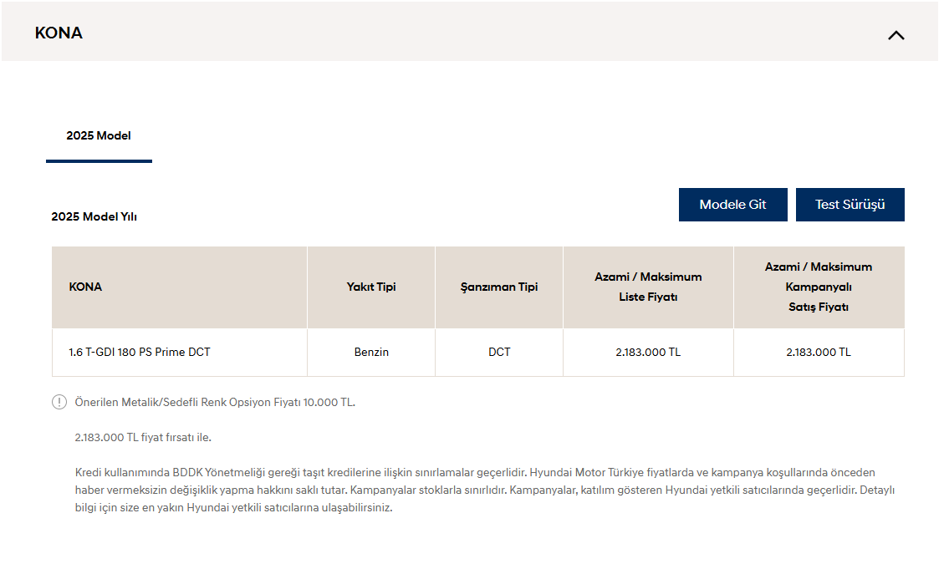Image resolution: width=944 pixels, height=564 pixels.
Task: Click the DCT transmission cell
Action: [499, 352]
